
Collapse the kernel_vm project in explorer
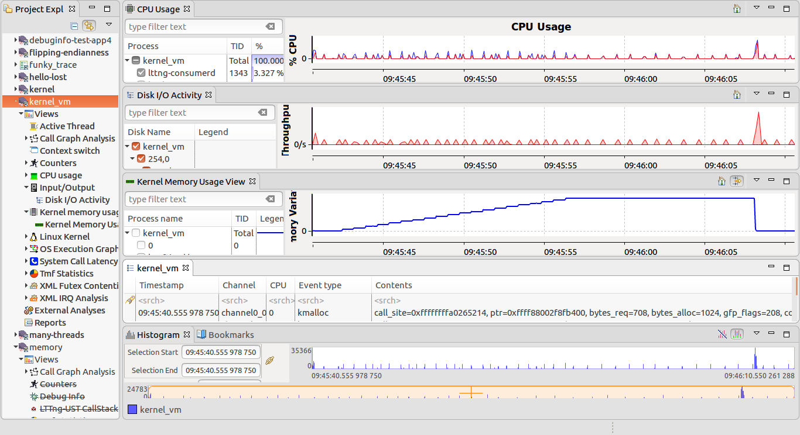coord(16,102)
